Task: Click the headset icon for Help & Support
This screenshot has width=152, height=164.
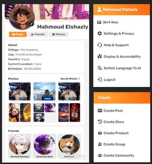Action: pyautogui.click(x=99, y=45)
